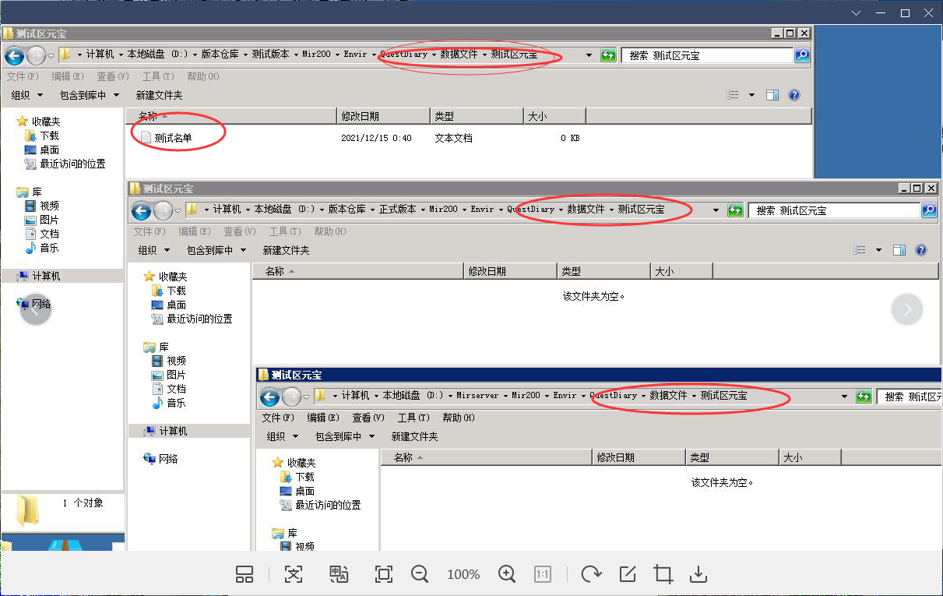943x596 pixels.
Task: Go to the next image arrow
Action: (x=907, y=309)
